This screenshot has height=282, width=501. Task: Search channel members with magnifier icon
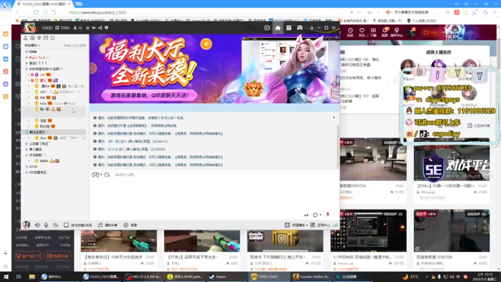53,38
